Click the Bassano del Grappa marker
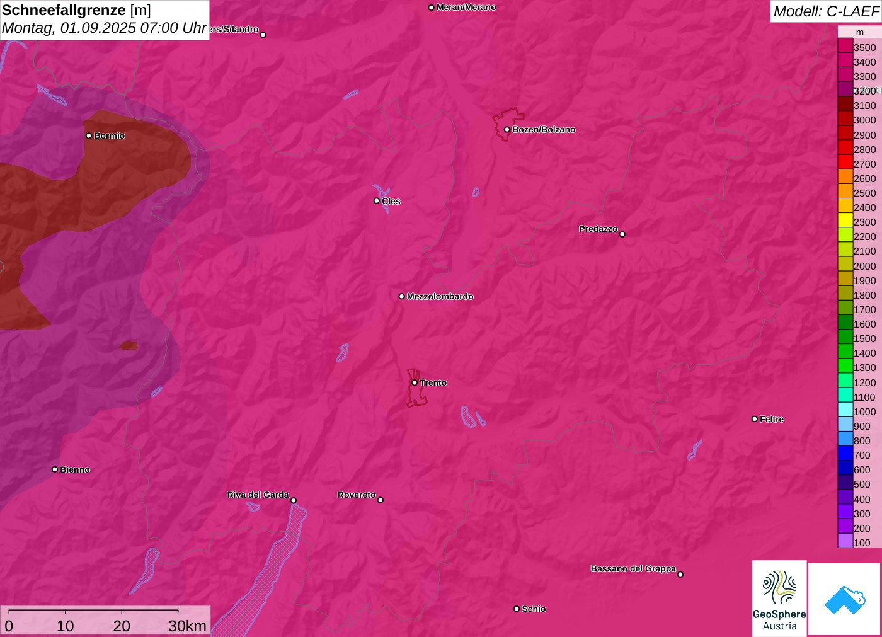The width and height of the screenshot is (882, 637). point(680,574)
